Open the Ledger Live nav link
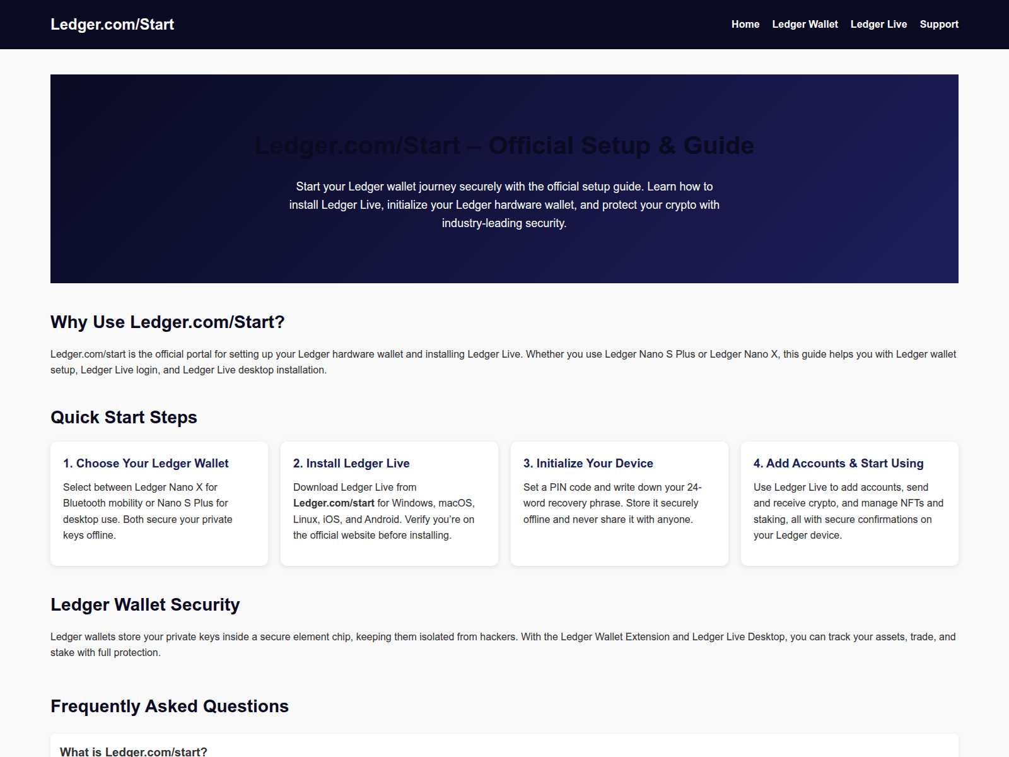Screen dimensions: 1009x757 pos(878,25)
